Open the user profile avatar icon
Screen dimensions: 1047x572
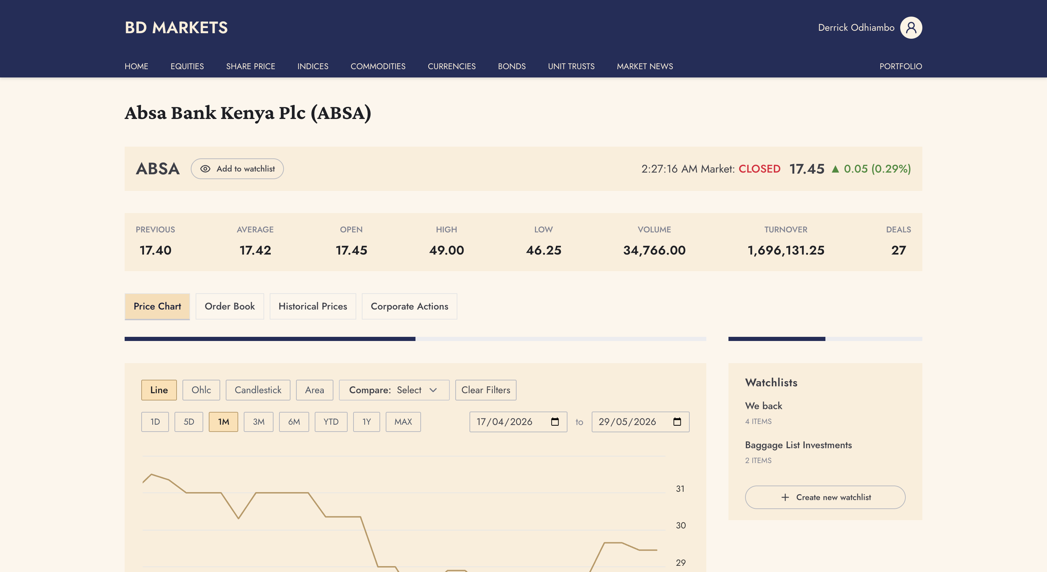click(x=911, y=28)
